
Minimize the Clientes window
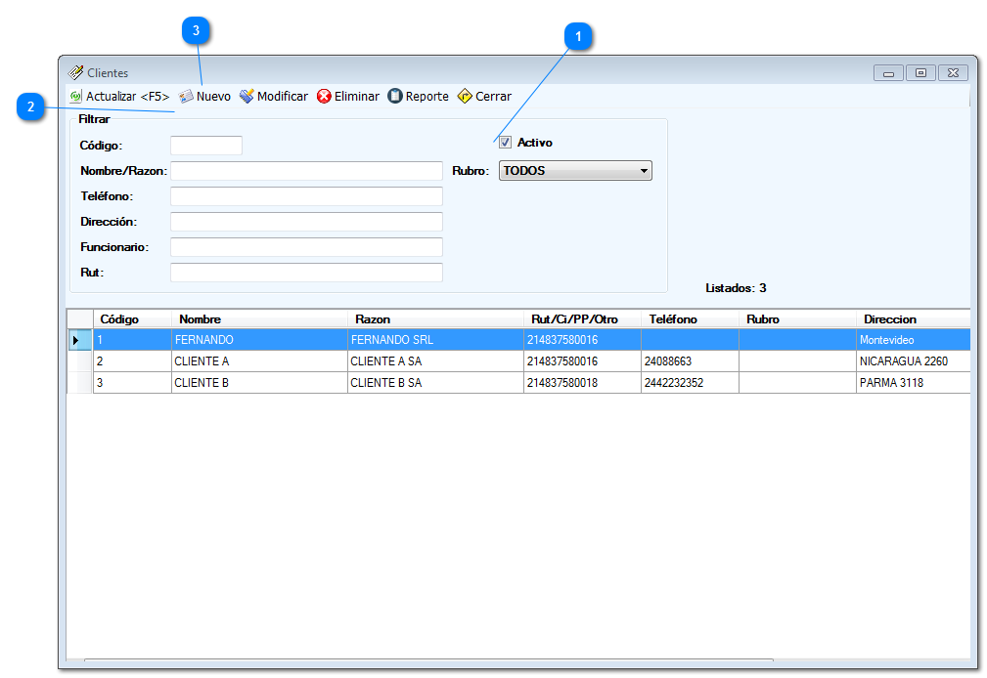(889, 73)
